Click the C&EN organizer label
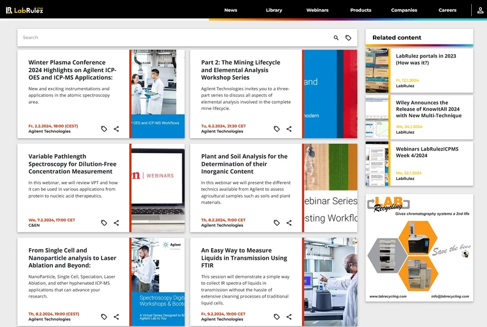This screenshot has height=327, width=487. pos(34,226)
